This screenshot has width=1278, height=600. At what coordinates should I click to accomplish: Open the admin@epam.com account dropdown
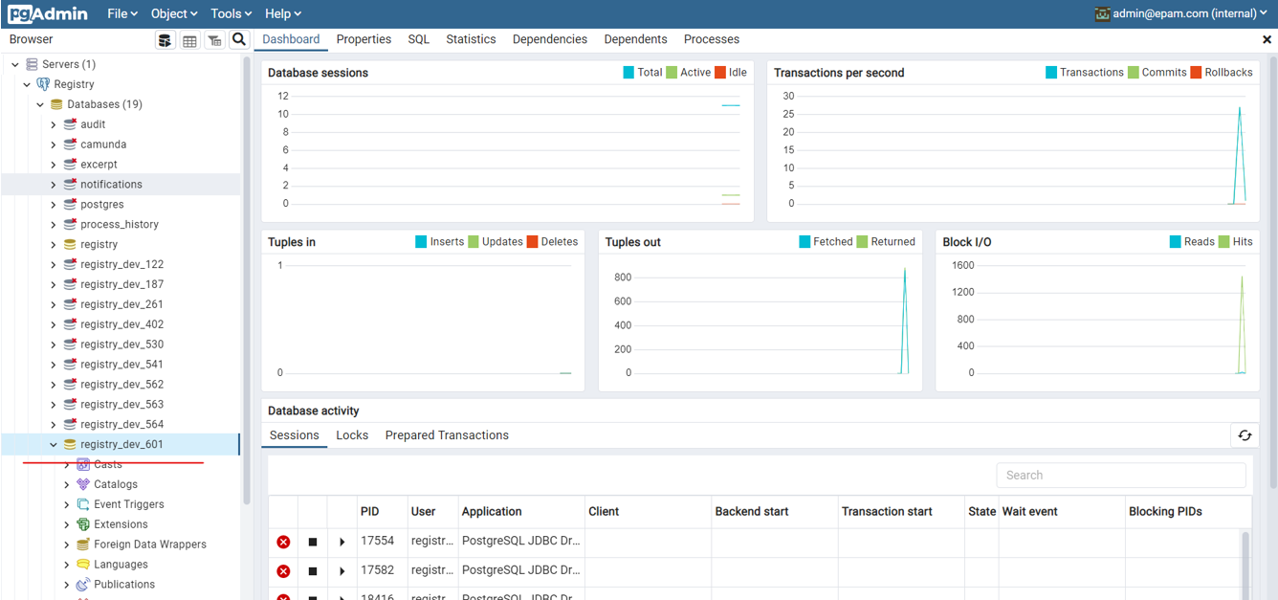(1181, 13)
